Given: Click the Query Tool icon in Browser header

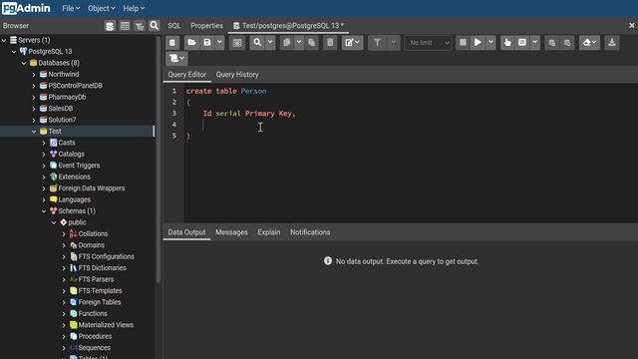Looking at the screenshot, I should (110, 26).
